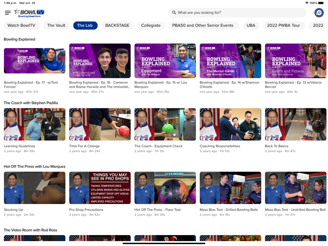This screenshot has width=328, height=246.
Task: Click '2 years ago · 7m 13s' metadata
Action: pos(149,151)
